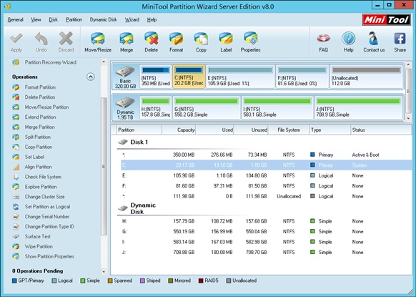Collapse the Operations section chevron
416x297 pixels.
(91, 77)
